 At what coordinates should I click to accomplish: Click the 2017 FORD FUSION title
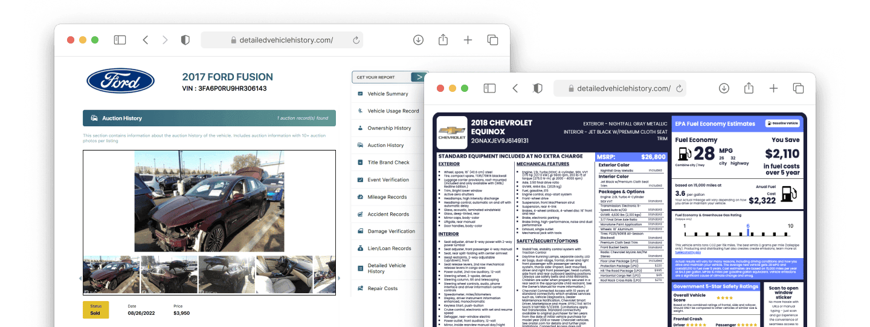tap(228, 77)
